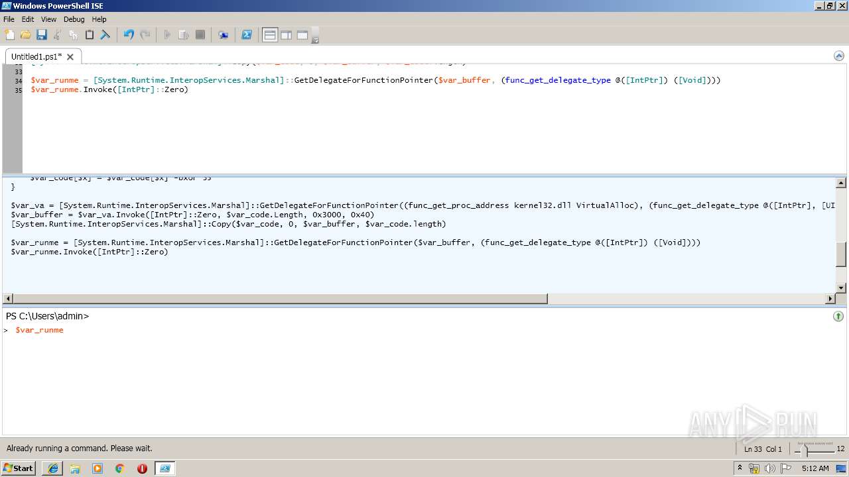The height and width of the screenshot is (477, 849).
Task: Show script pane on the right layout
Action: pos(286,34)
